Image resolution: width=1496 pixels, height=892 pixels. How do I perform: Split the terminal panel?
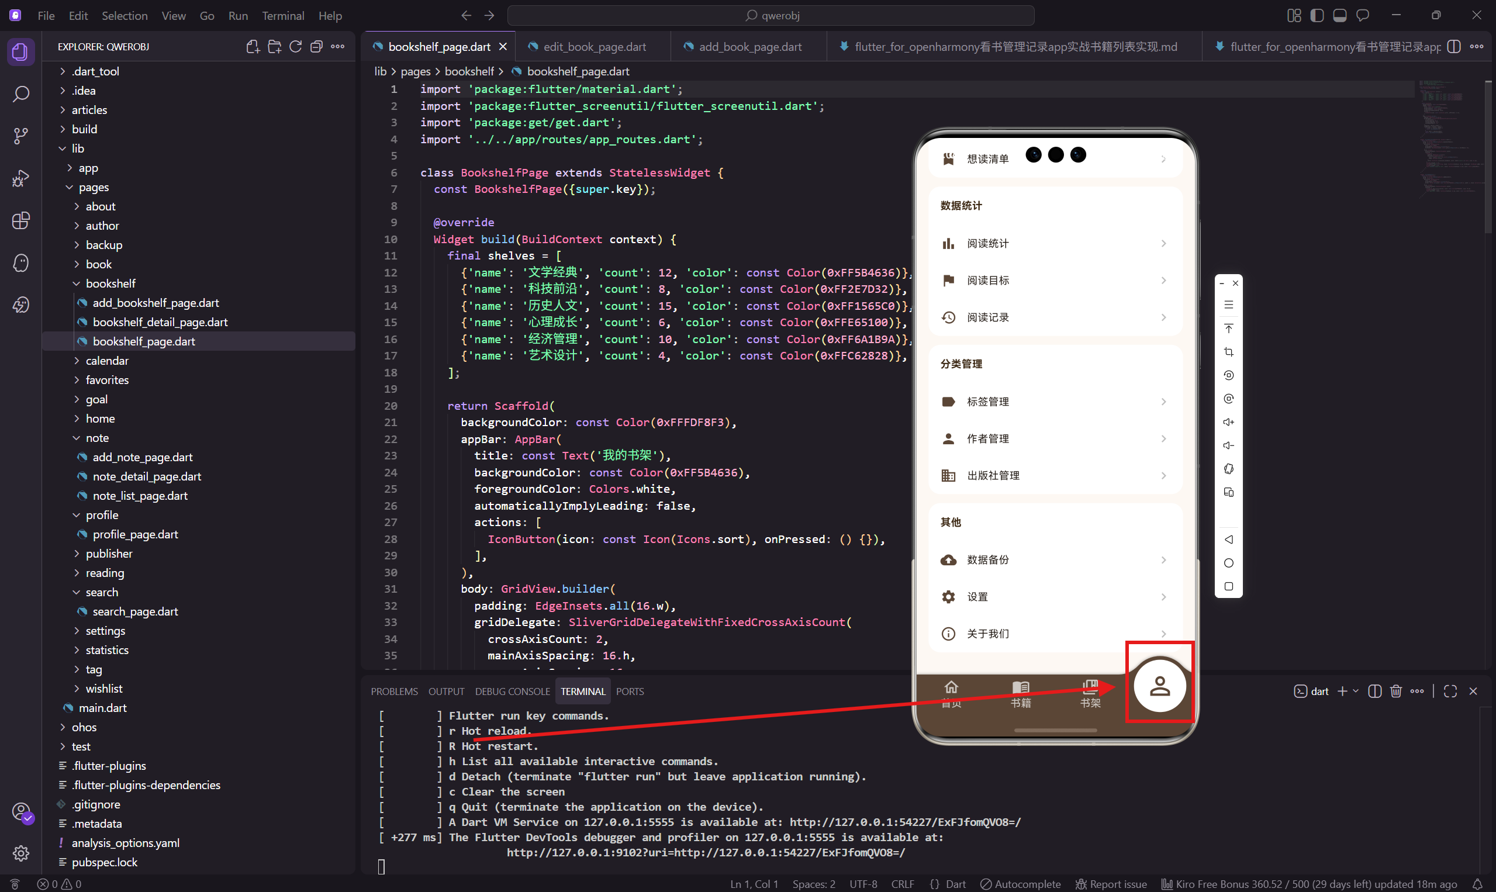pyautogui.click(x=1374, y=692)
